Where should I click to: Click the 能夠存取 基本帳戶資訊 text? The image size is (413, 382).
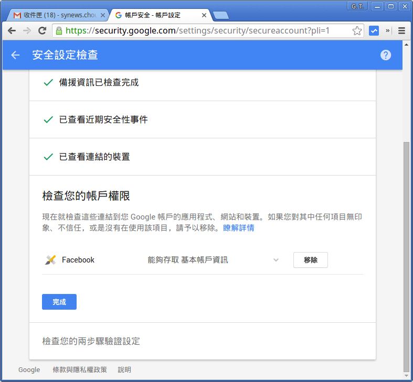pyautogui.click(x=188, y=260)
